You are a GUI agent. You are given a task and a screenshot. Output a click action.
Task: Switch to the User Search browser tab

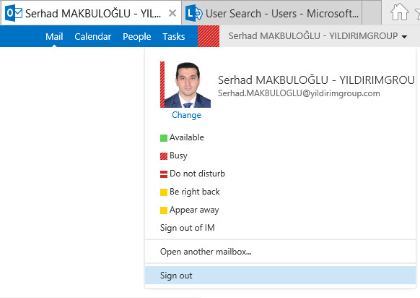[x=274, y=13]
